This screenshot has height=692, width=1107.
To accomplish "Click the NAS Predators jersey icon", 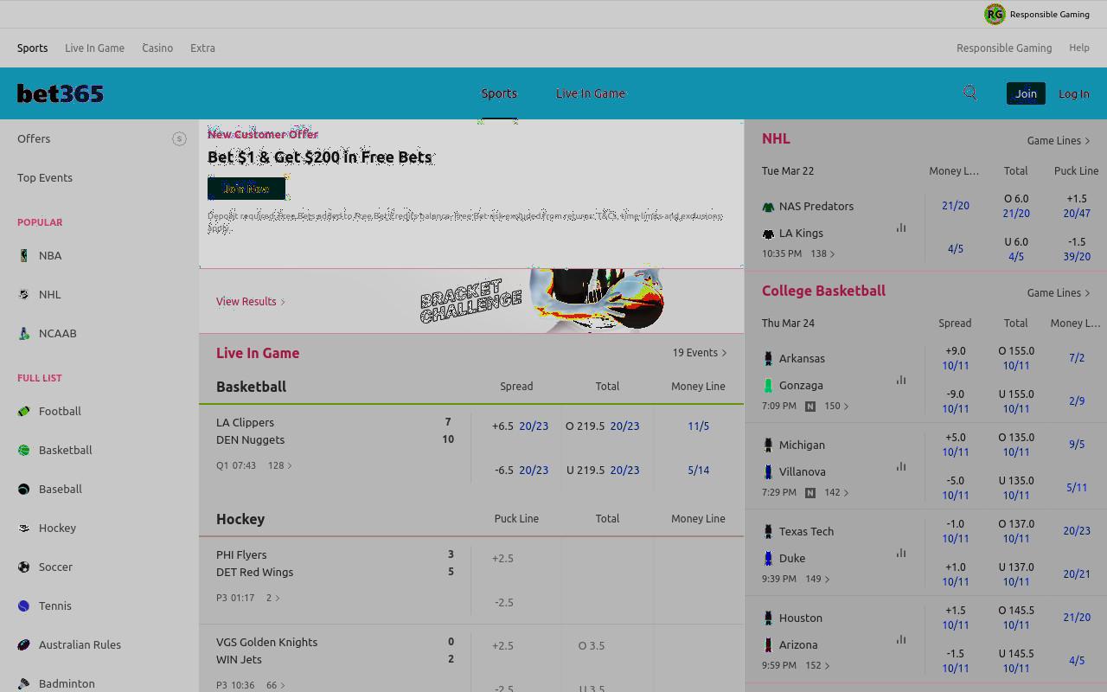I will [x=768, y=207].
